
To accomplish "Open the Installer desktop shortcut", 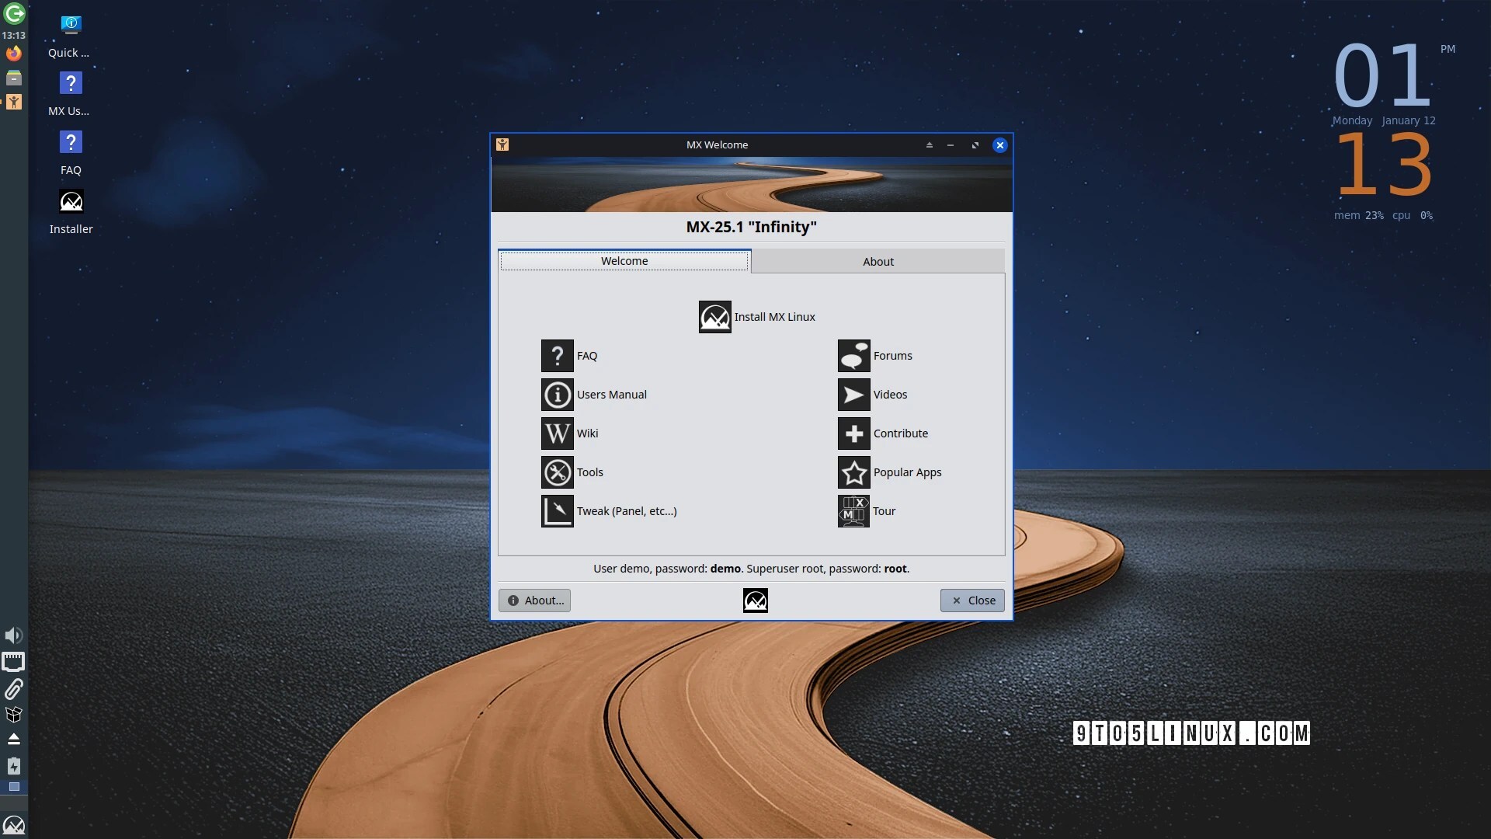I will 71,202.
